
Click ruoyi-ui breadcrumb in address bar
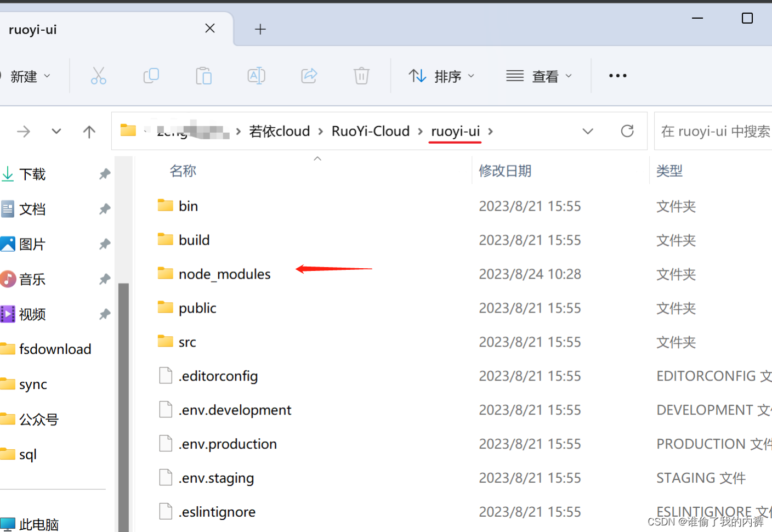[455, 132]
